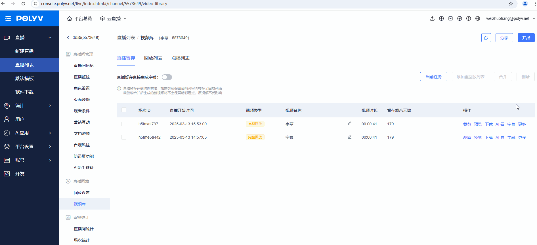
Task: Check the checkbox for row h5fme5a442
Action: [124, 137]
